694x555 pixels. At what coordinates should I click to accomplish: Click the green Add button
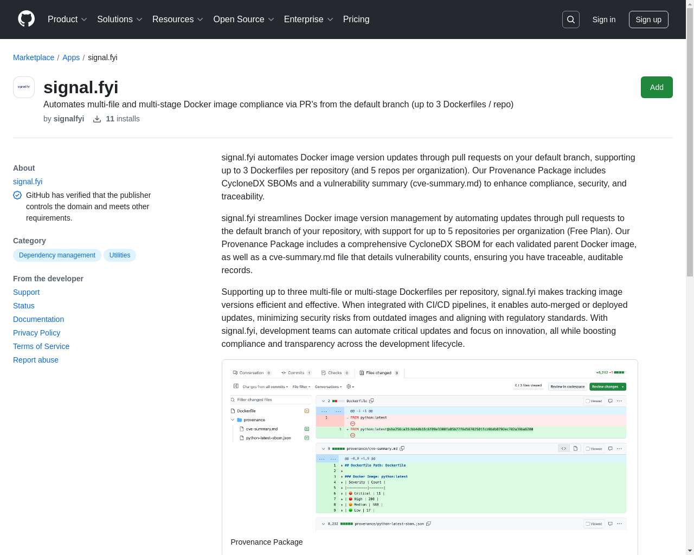click(x=657, y=87)
